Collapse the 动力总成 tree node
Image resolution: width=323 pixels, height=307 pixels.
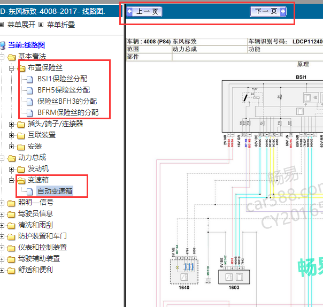tap(2, 158)
